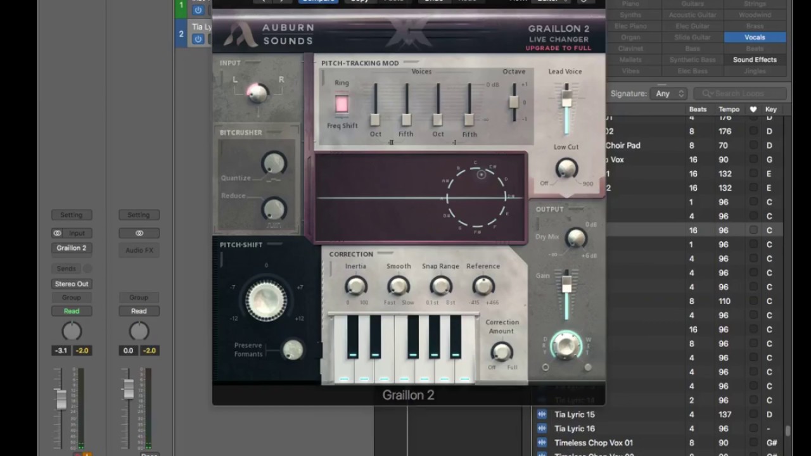Click the first channel's pan knob
Viewport: 811px width, 456px height.
(72, 331)
